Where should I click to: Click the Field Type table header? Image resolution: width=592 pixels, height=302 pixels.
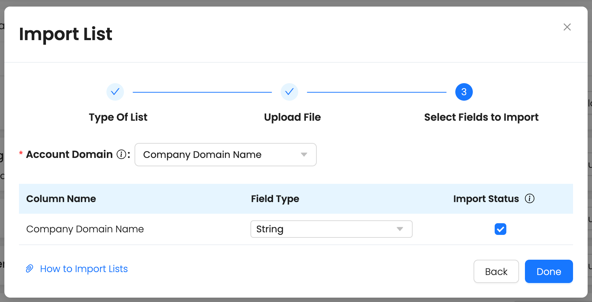(275, 199)
